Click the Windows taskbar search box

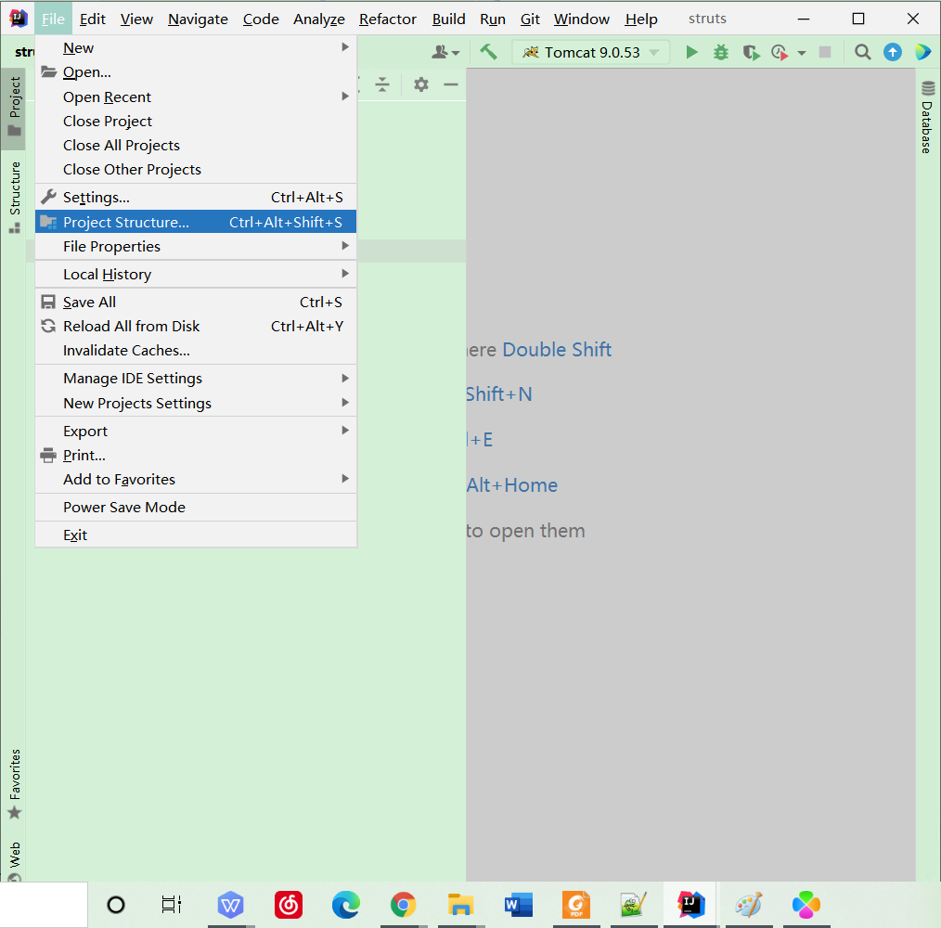tap(44, 905)
